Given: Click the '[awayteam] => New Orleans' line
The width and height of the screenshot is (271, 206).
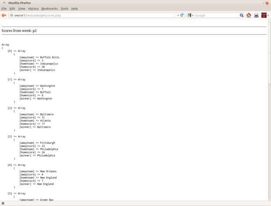Looking at the screenshot, I should click(38, 172).
